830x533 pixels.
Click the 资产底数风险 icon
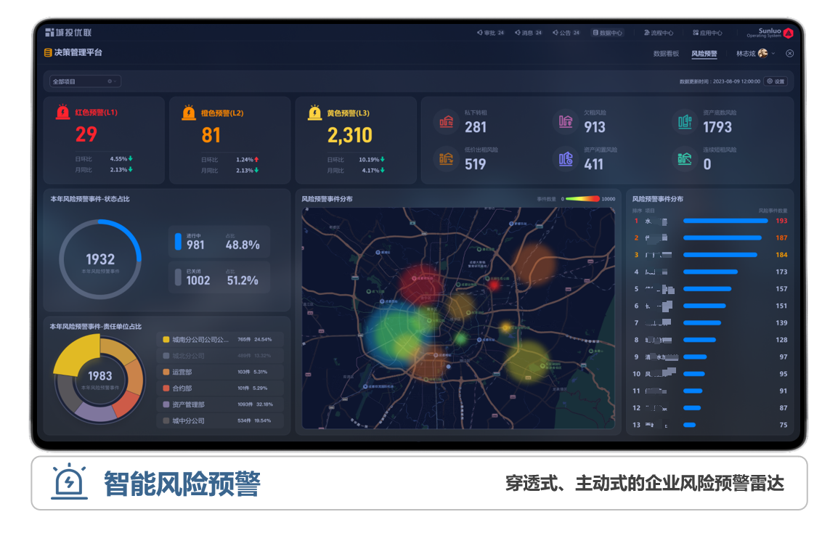pyautogui.click(x=685, y=122)
